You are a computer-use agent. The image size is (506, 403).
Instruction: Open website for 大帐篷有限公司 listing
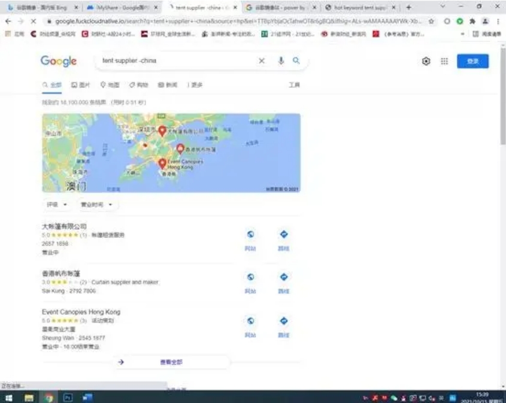click(x=250, y=240)
